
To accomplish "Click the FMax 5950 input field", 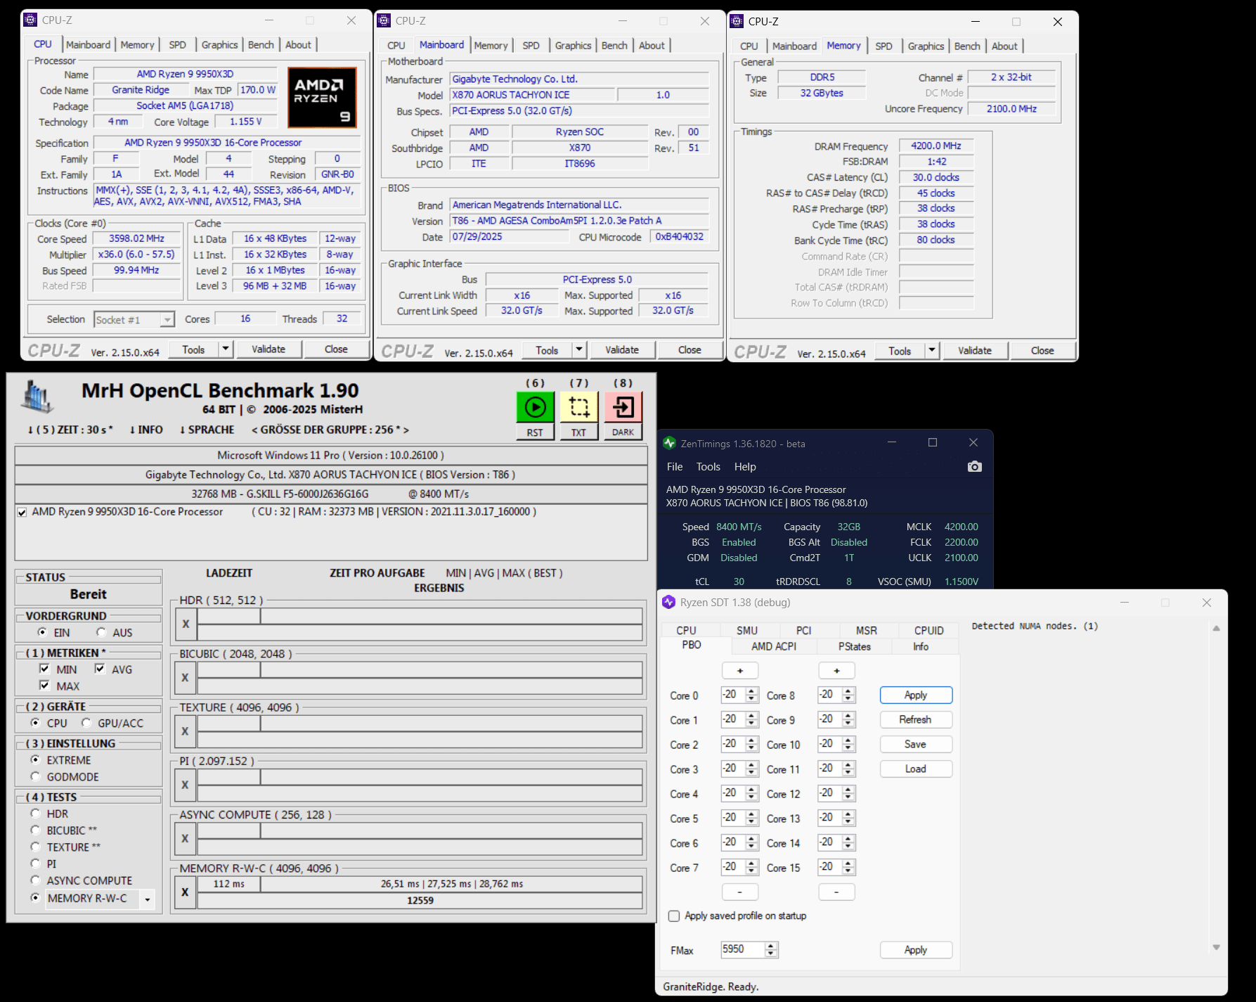I will 743,949.
